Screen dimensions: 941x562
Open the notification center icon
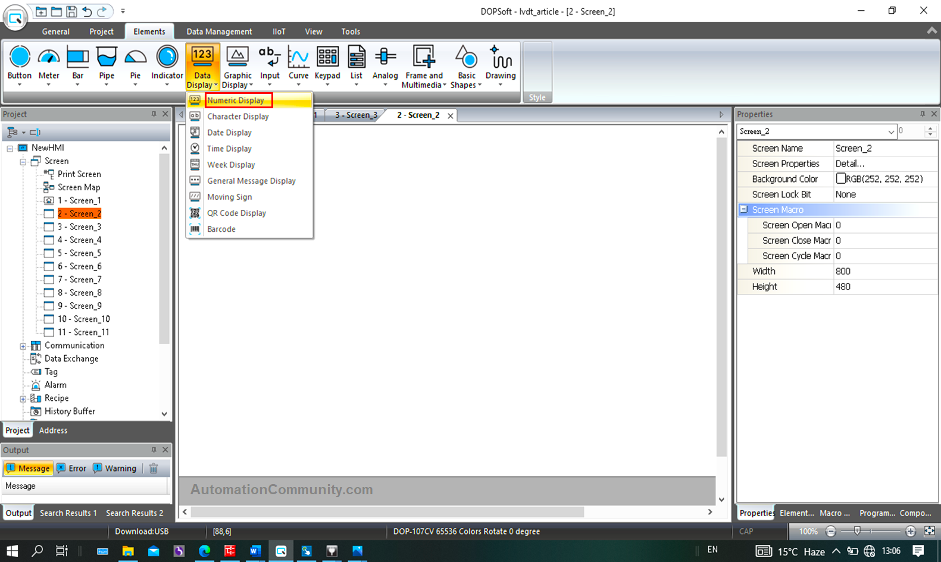(x=918, y=551)
